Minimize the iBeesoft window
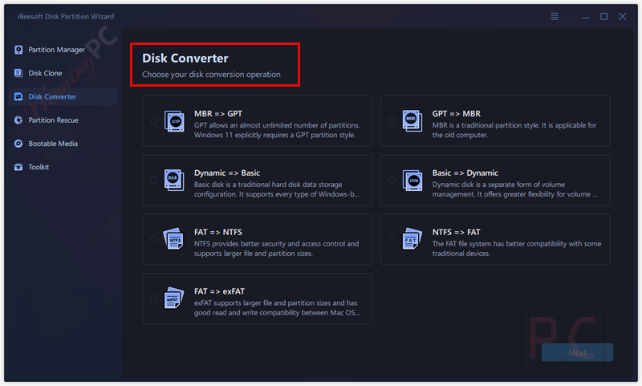Image resolution: width=642 pixels, height=386 pixels. coord(586,16)
